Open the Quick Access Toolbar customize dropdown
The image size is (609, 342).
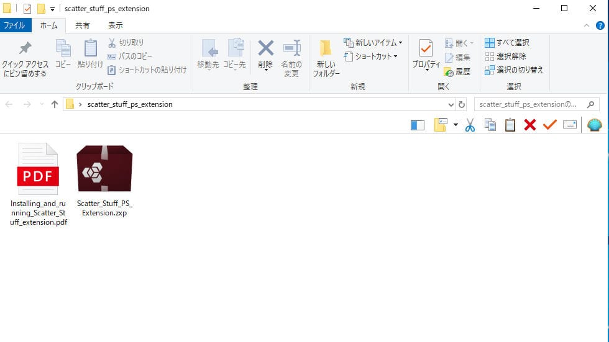[x=52, y=9]
